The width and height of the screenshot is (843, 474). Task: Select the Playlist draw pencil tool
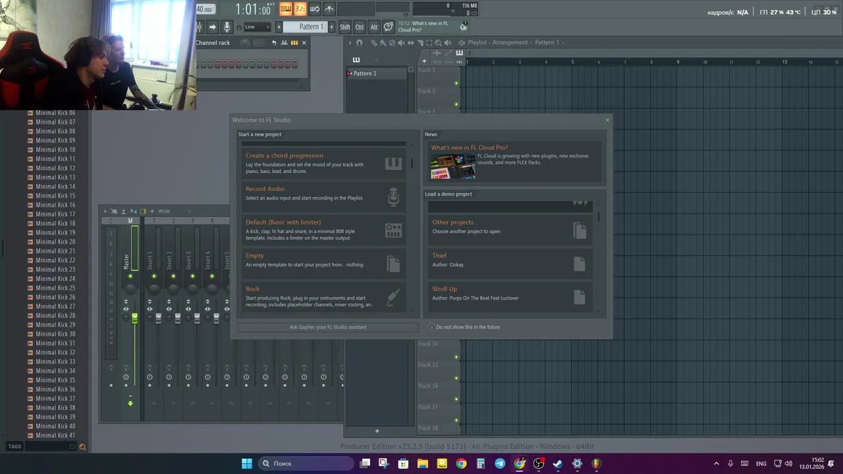click(x=373, y=43)
